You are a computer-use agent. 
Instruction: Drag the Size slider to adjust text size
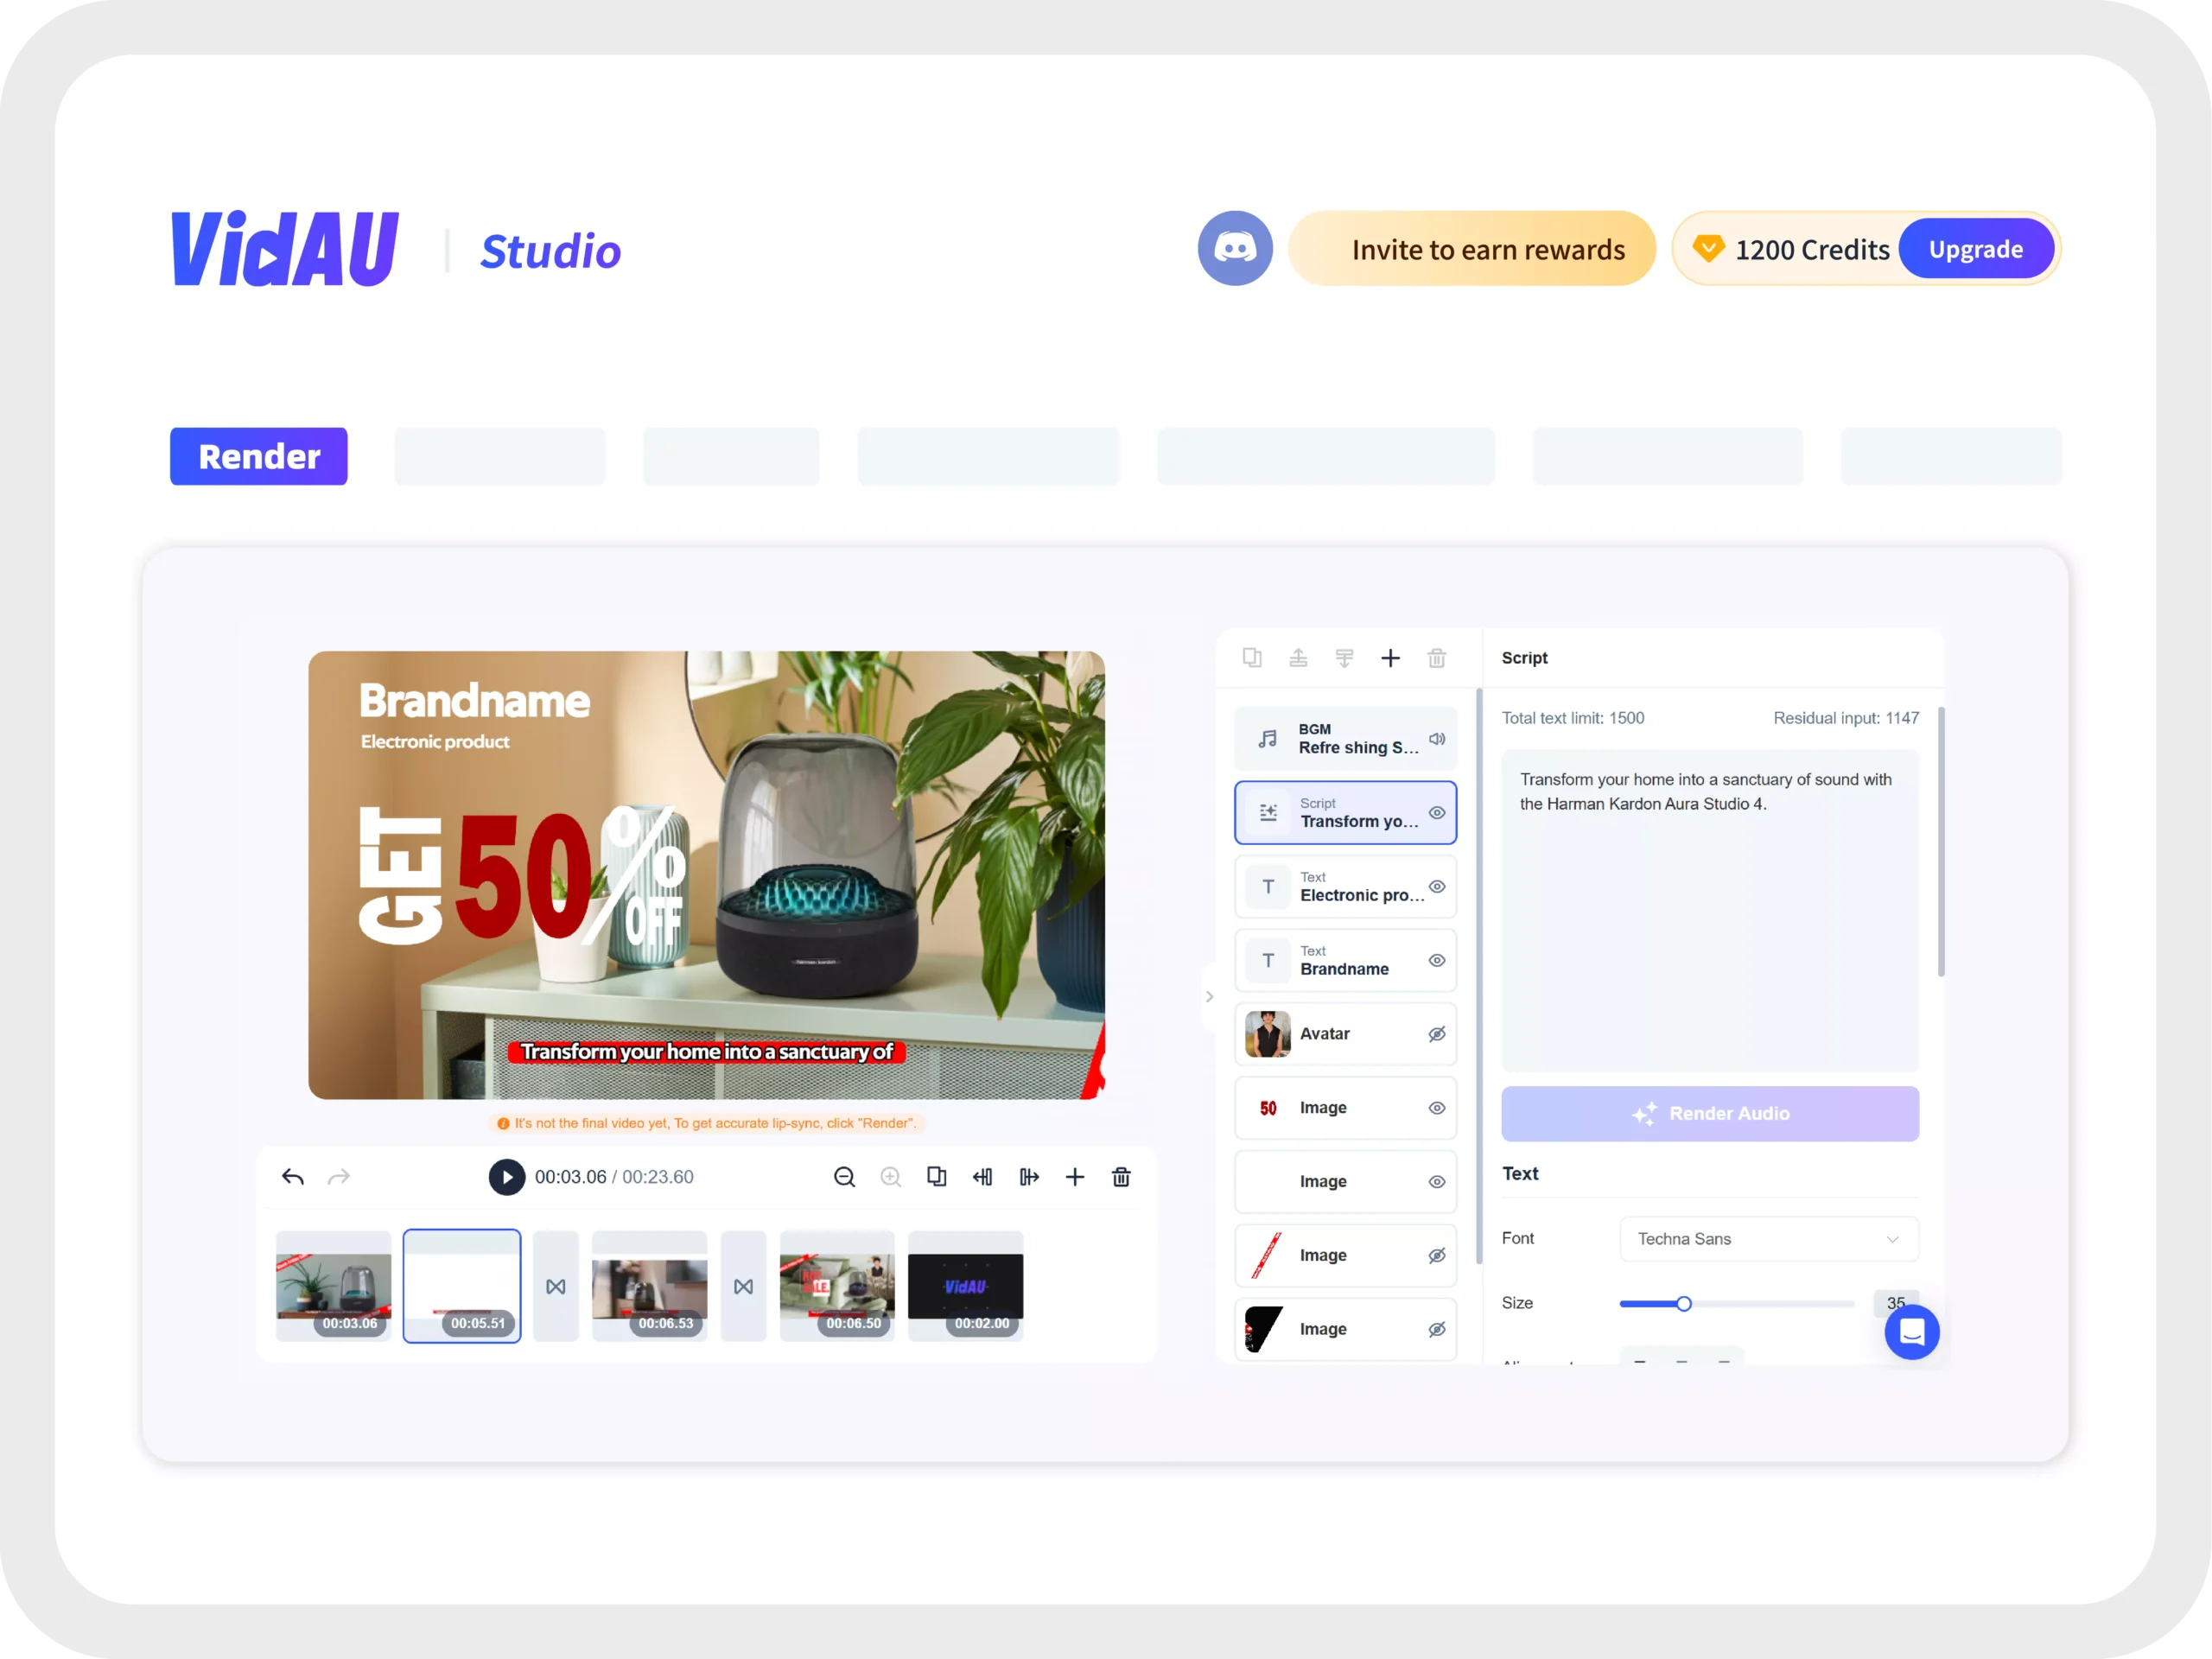point(1682,1304)
